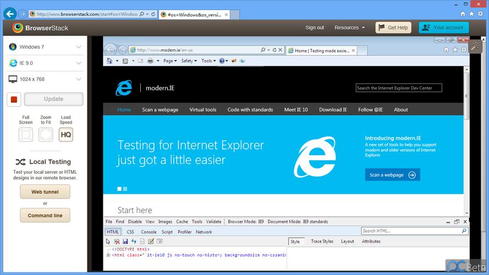Click the Get Help button
Image resolution: width=489 pixels, height=275 pixels.
tap(393, 28)
